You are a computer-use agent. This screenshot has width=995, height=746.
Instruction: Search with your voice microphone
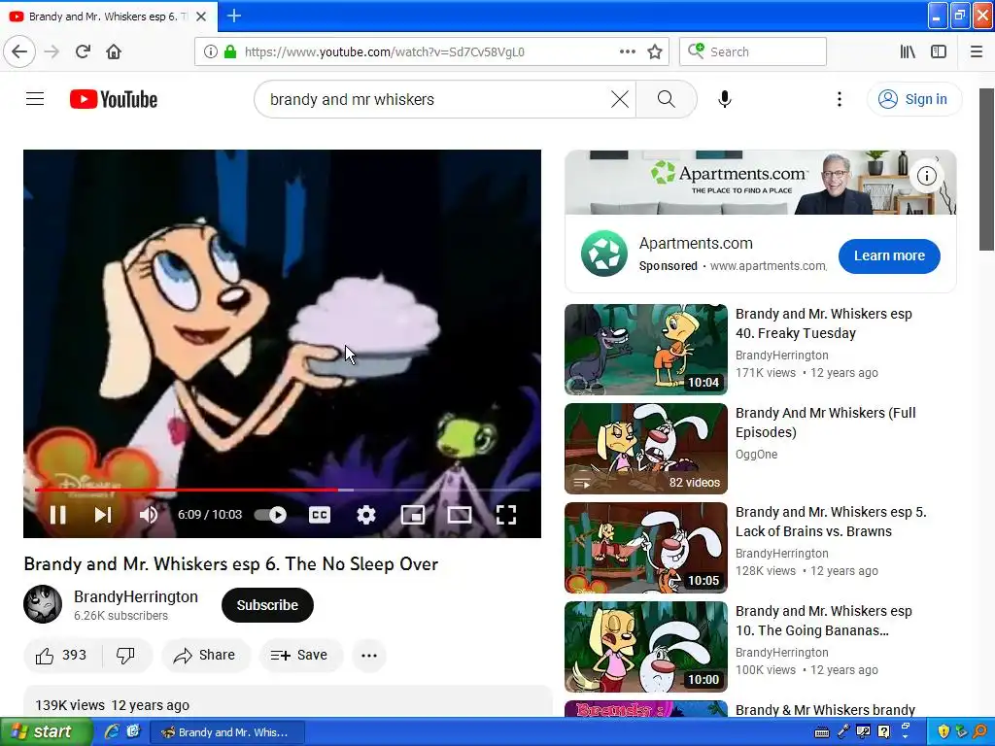pos(725,99)
